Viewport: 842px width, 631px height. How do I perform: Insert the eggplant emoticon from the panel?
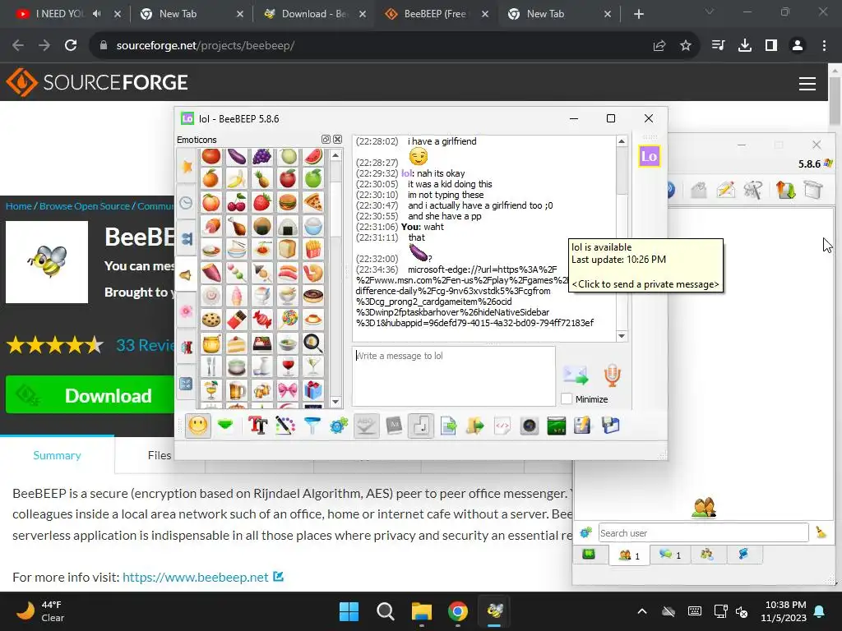pyautogui.click(x=236, y=156)
